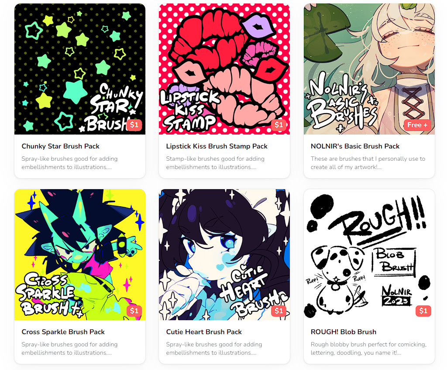Click the $1 badge on ROUGH! Blob Brush
The width and height of the screenshot is (447, 370).
coord(423,311)
